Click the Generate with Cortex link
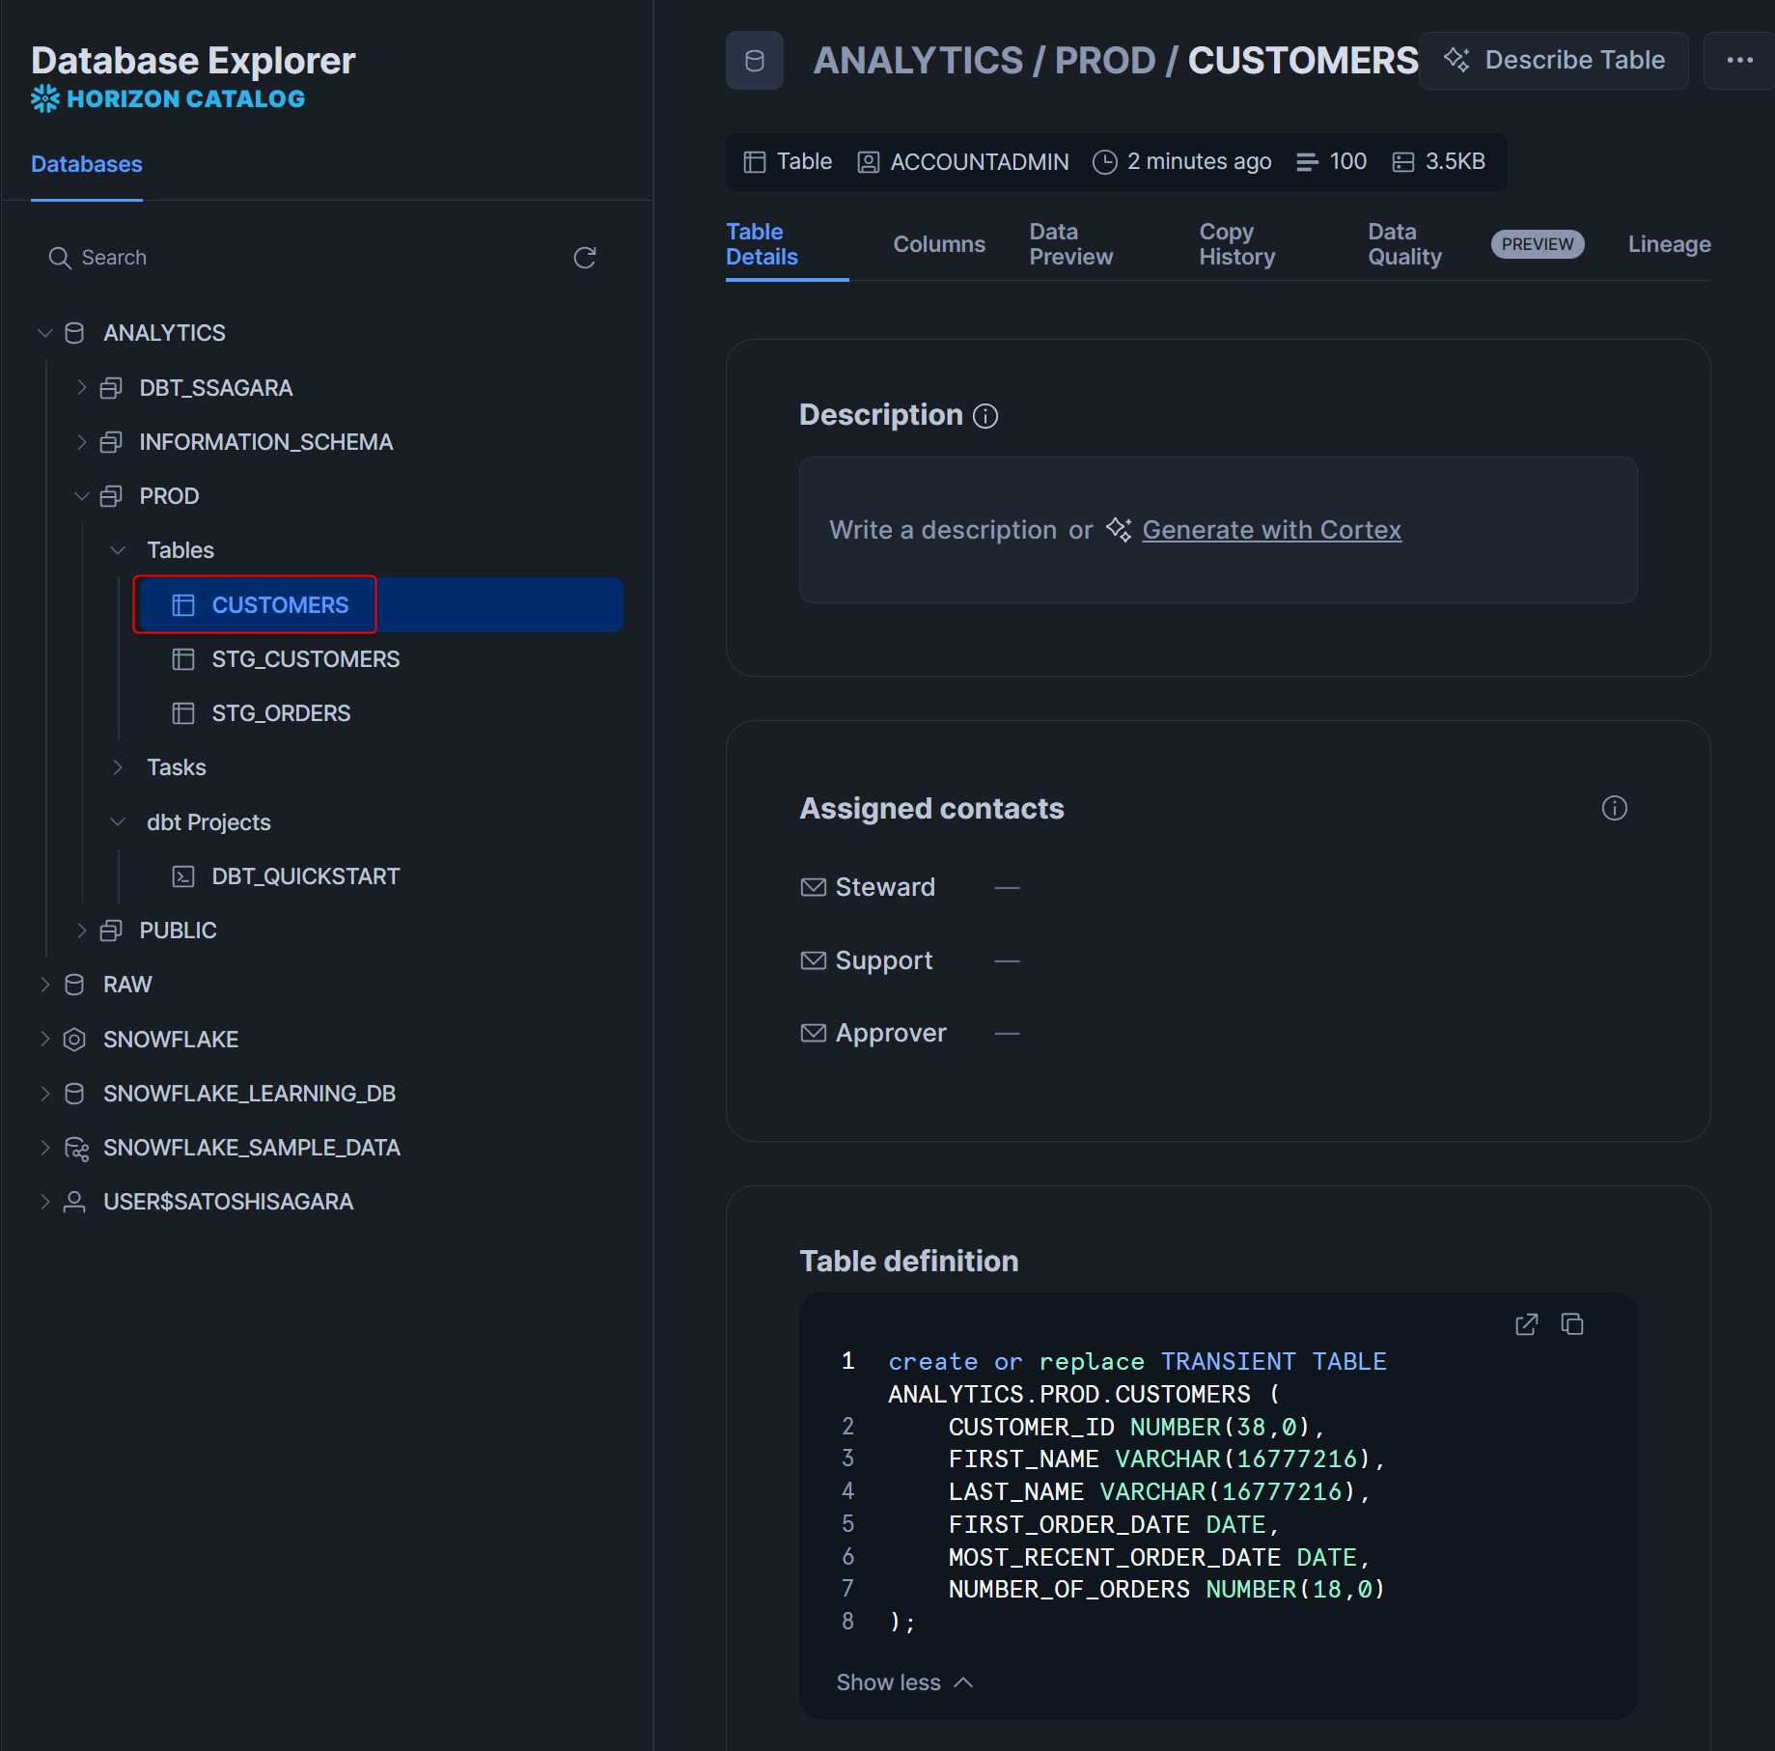The image size is (1775, 1751). [x=1271, y=530]
